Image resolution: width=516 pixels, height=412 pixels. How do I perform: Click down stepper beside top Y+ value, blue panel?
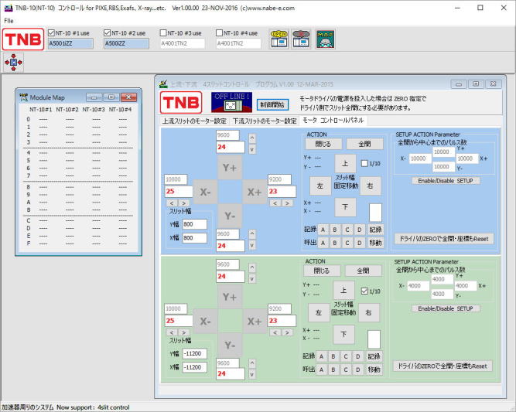click(x=252, y=149)
